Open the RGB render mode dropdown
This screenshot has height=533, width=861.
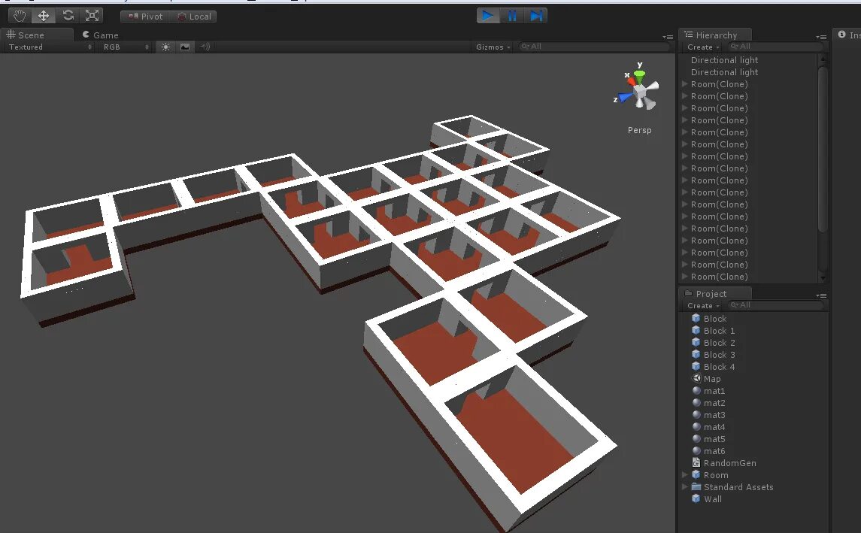click(126, 47)
